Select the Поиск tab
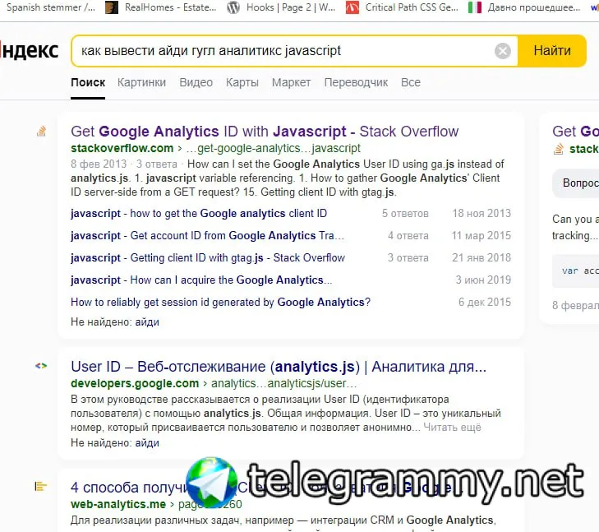 coord(88,82)
